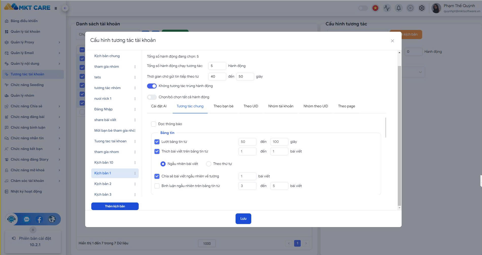The image size is (482, 255).
Task: Expand the version panel up-chevron button
Action: point(33,230)
